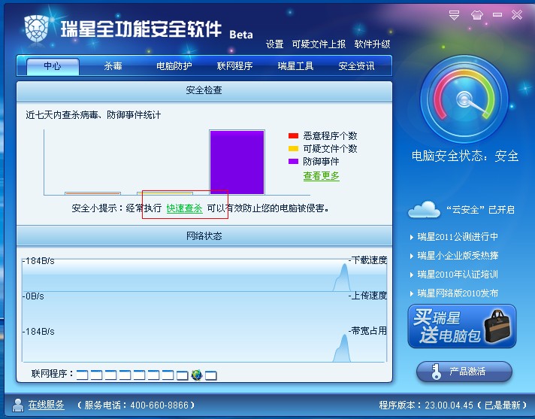Select the 瑞星工具 tab
535x419 pixels.
[x=295, y=66]
